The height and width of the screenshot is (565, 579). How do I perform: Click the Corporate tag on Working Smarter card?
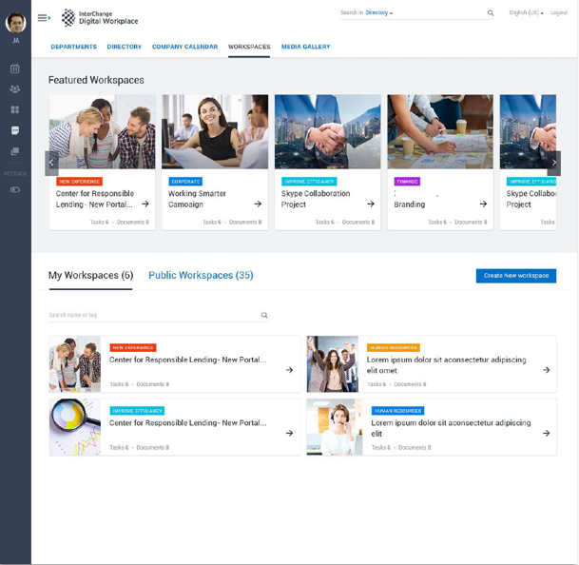(185, 182)
